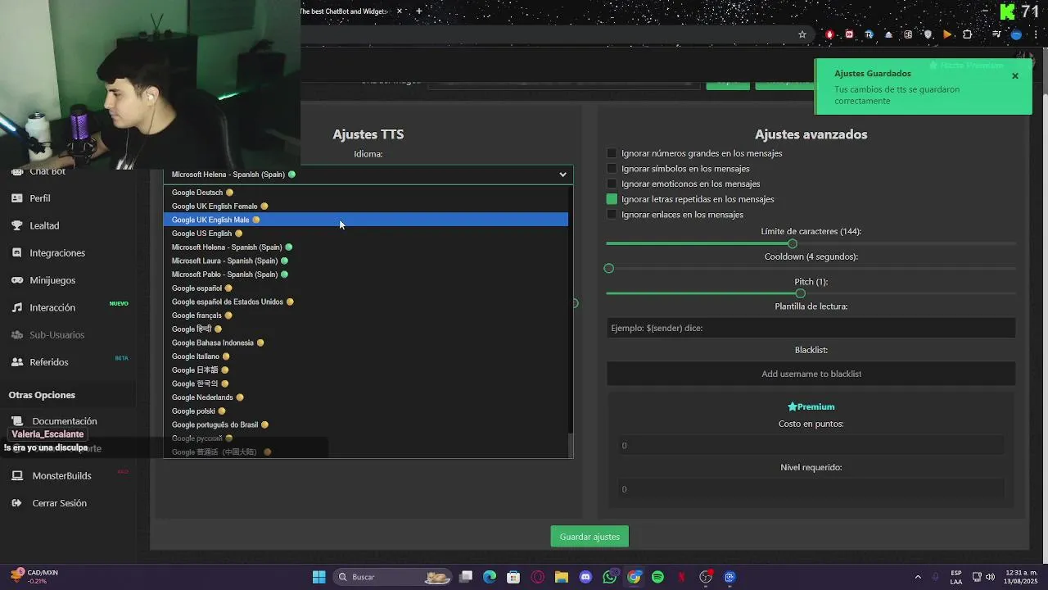1048x590 pixels.
Task: Open WhatsApp from taskbar
Action: pos(610,577)
